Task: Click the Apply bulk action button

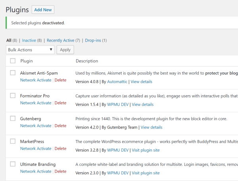Action: [x=65, y=50]
